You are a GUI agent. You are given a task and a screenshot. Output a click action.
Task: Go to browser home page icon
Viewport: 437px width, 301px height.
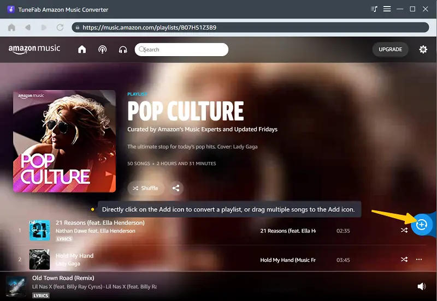11,27
